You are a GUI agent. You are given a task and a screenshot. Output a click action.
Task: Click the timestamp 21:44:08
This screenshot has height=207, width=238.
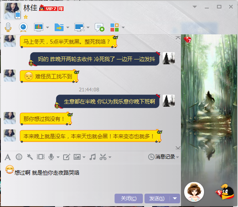tap(89, 90)
